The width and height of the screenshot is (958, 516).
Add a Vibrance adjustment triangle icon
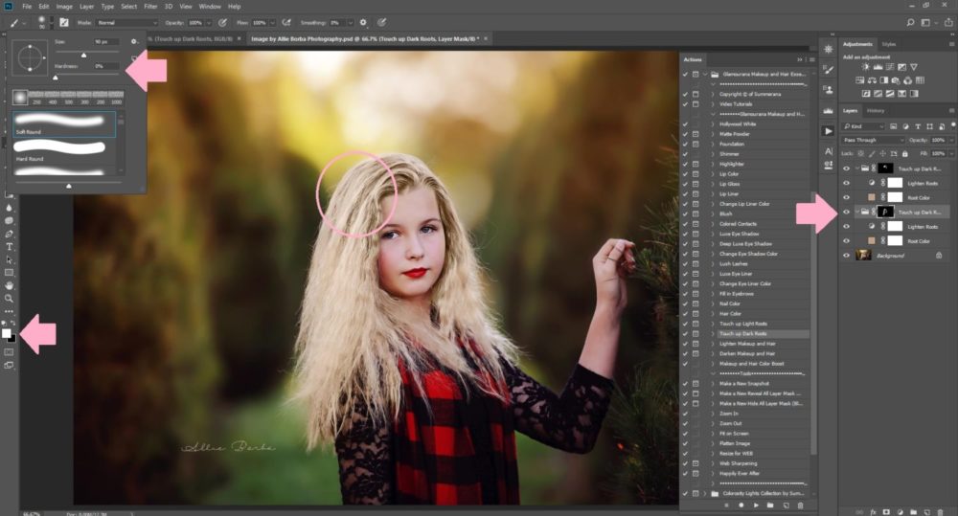913,67
